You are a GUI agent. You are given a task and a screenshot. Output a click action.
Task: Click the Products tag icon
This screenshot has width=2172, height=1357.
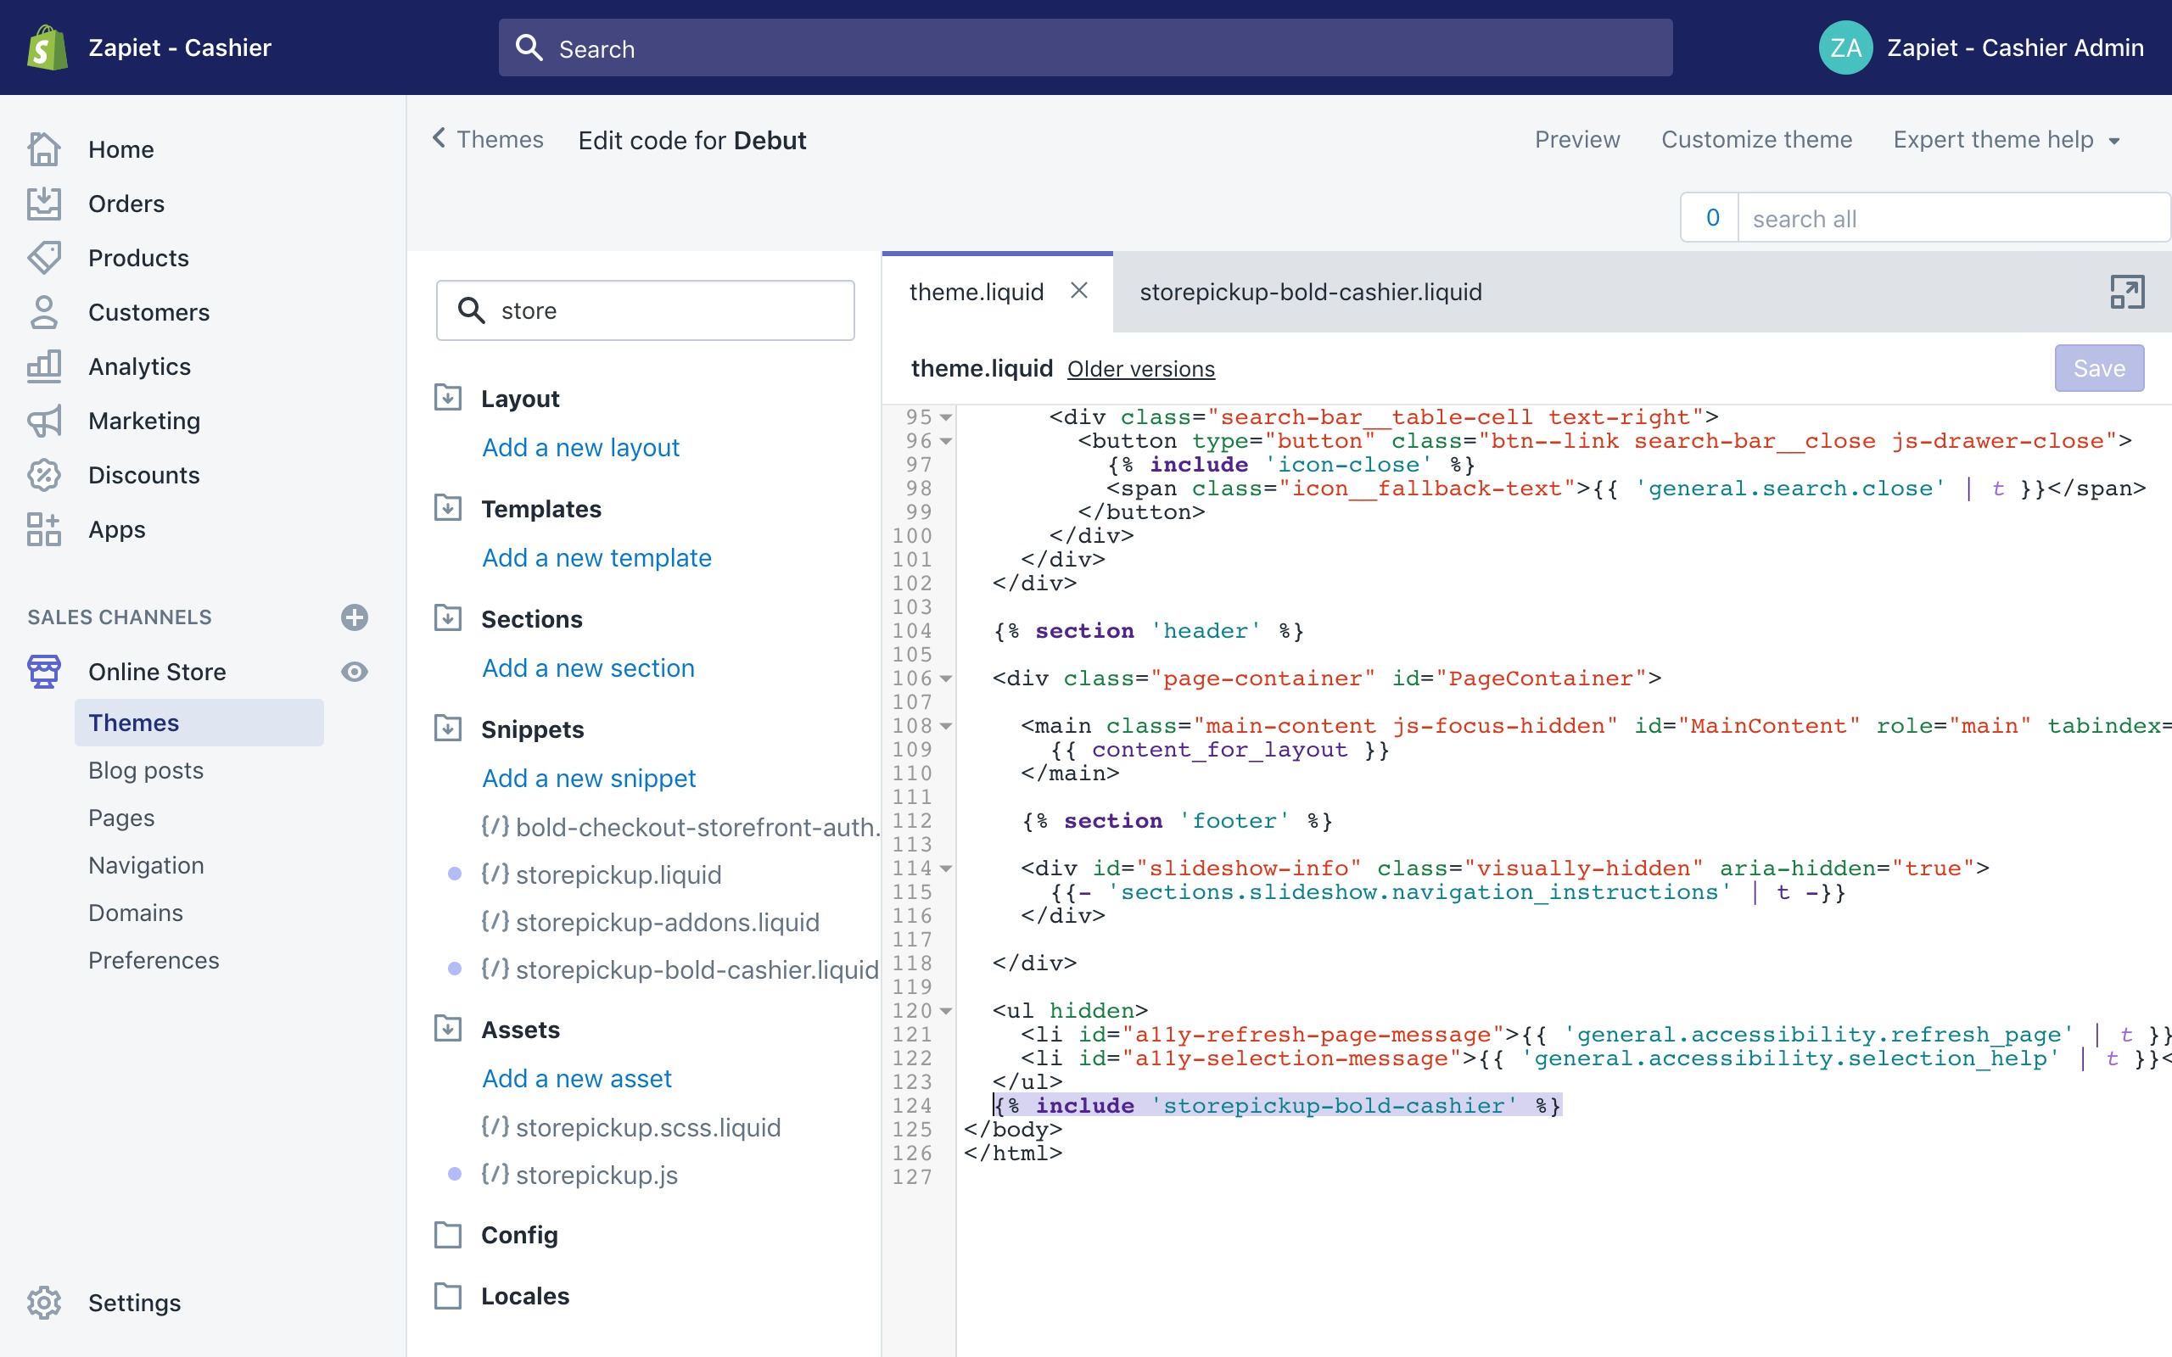point(44,258)
